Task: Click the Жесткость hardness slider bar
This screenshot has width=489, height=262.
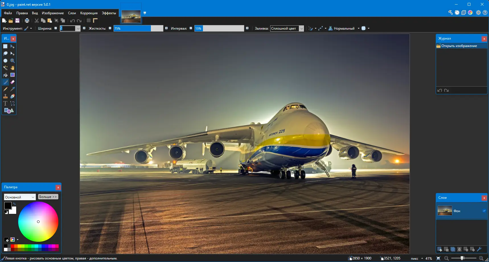Action: [x=138, y=28]
